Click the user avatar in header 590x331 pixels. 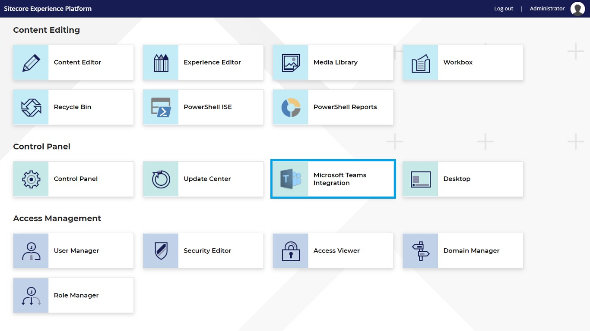[577, 9]
